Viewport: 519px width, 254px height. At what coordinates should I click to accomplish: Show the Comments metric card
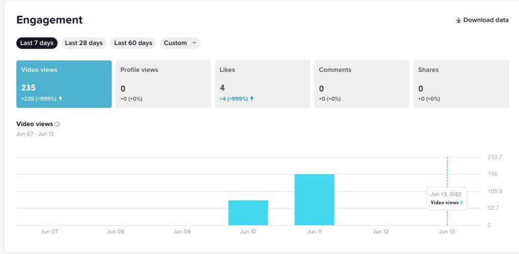[x=362, y=84]
